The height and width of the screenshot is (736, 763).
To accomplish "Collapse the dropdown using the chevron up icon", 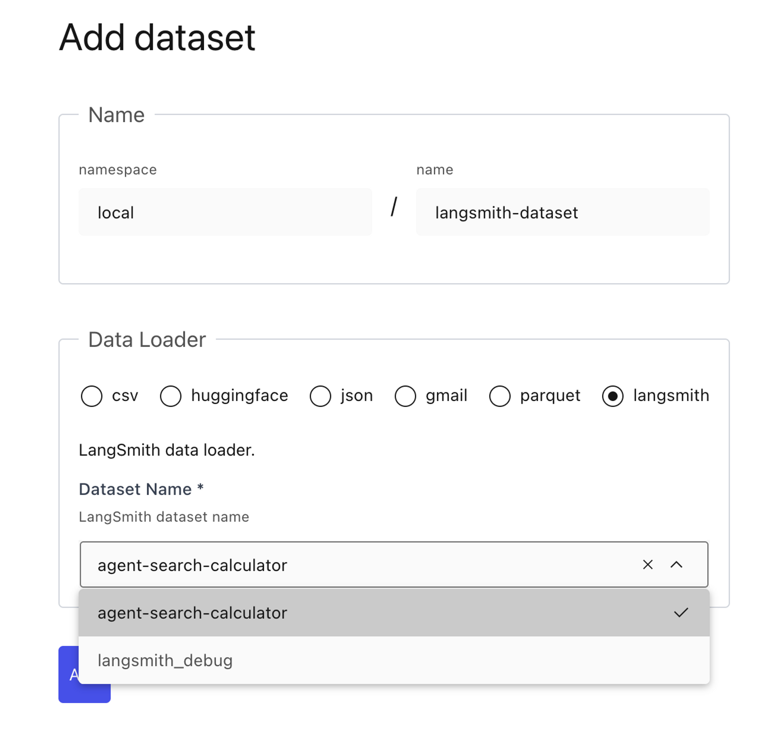I will 676,565.
